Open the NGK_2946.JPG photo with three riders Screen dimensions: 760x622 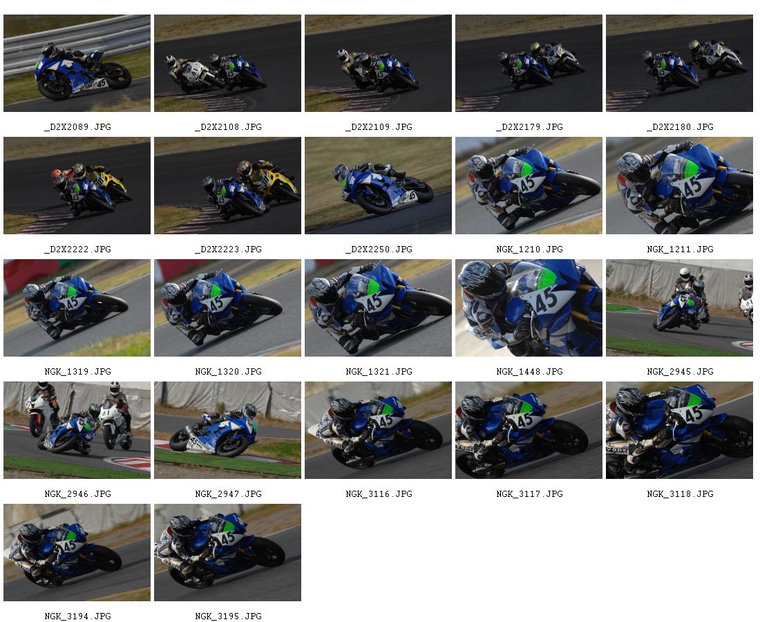(77, 431)
